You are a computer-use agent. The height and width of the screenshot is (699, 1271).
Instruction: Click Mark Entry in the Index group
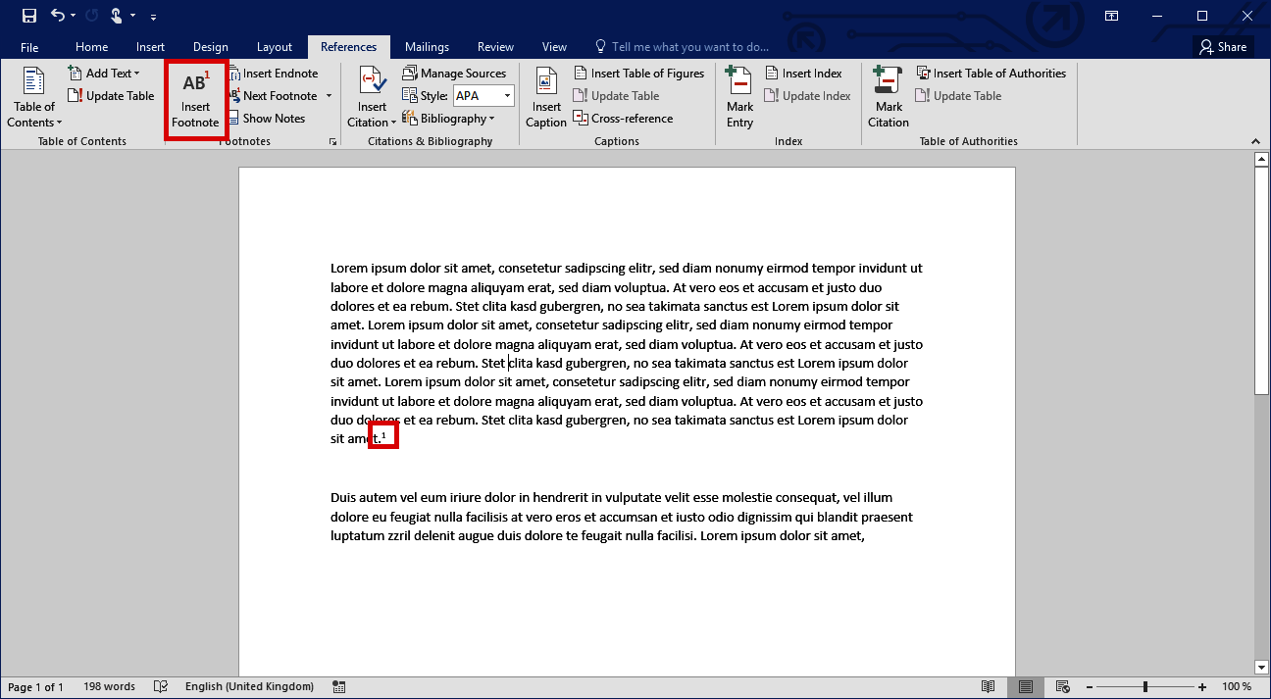pos(738,95)
